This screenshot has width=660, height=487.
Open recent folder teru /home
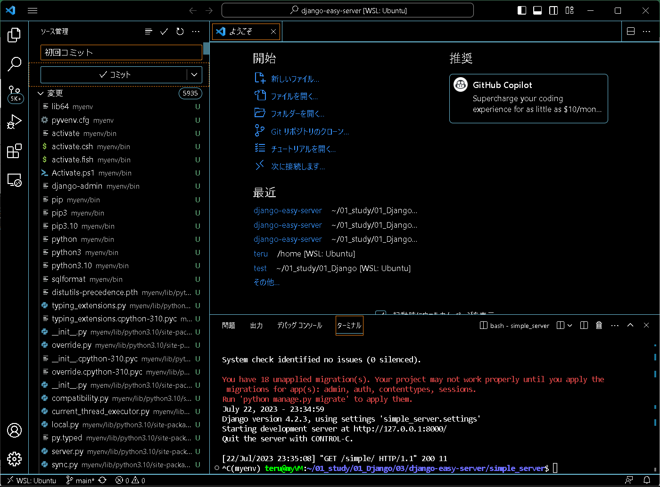click(261, 254)
